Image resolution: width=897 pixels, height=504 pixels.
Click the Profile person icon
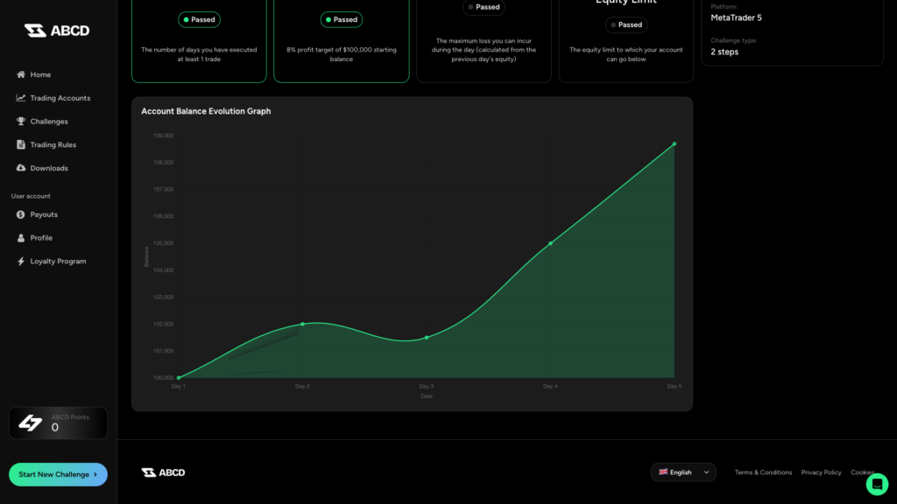20,238
